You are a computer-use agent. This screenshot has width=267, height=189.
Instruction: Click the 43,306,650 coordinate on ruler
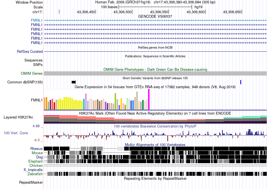click(x=232, y=12)
